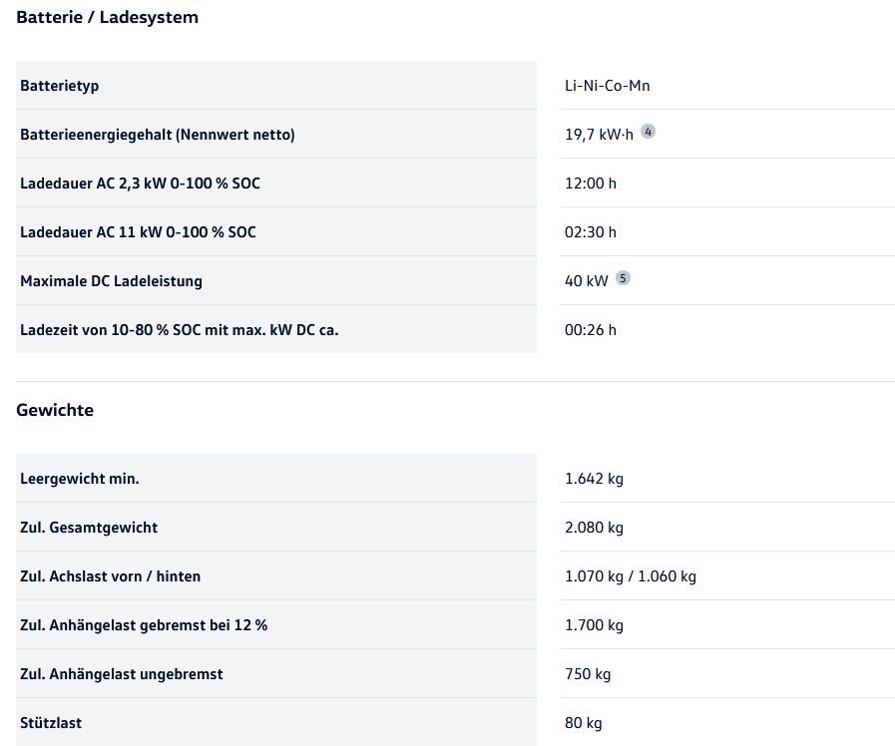Select the 'Batterietyp' row label
Screen dimensions: 895x746
pyautogui.click(x=59, y=86)
